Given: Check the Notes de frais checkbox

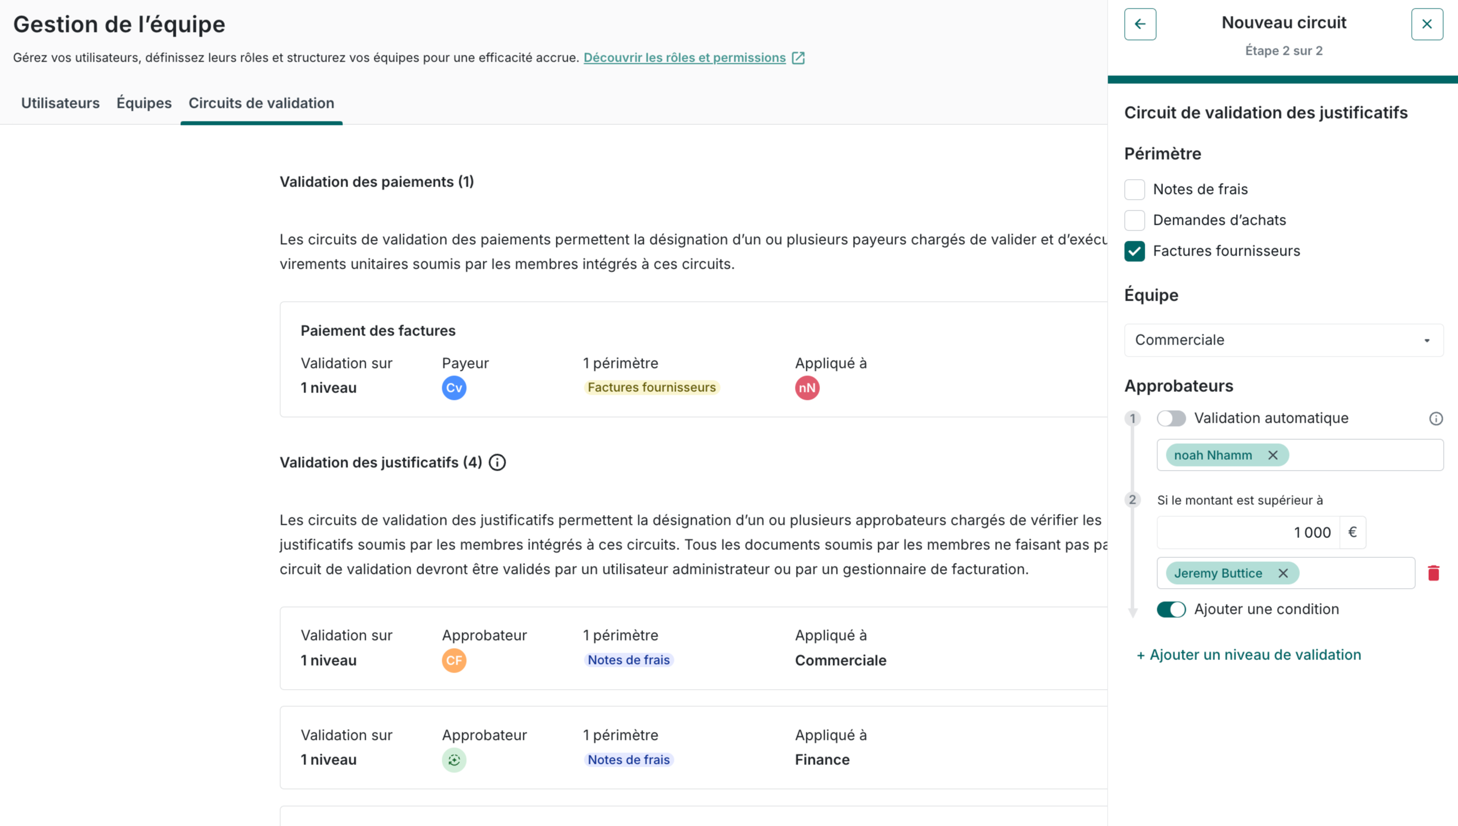Looking at the screenshot, I should point(1134,189).
